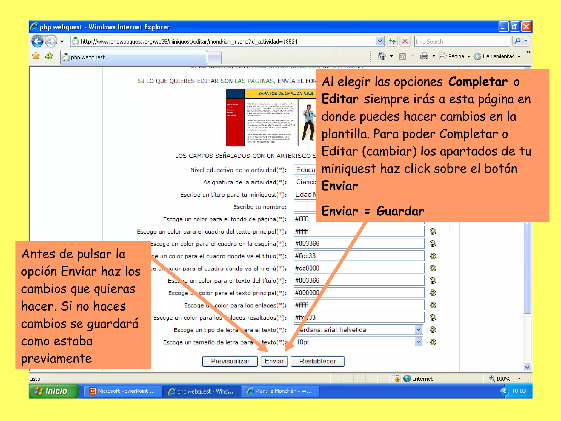Click the browser Forward arrow button
561x421 pixels.
click(51, 42)
